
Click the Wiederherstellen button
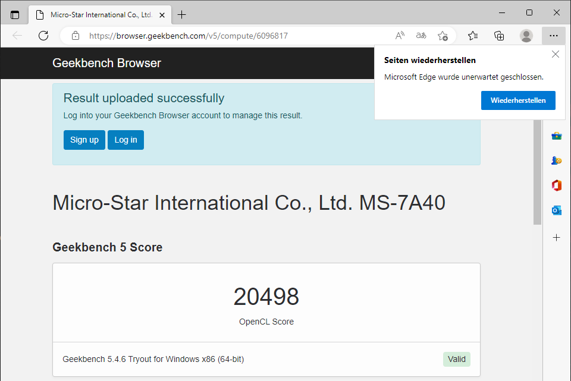tap(518, 100)
